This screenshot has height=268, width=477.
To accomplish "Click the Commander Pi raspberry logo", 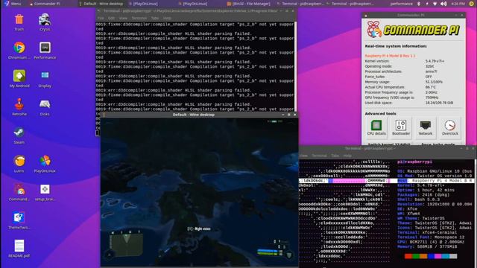I will click(x=374, y=29).
